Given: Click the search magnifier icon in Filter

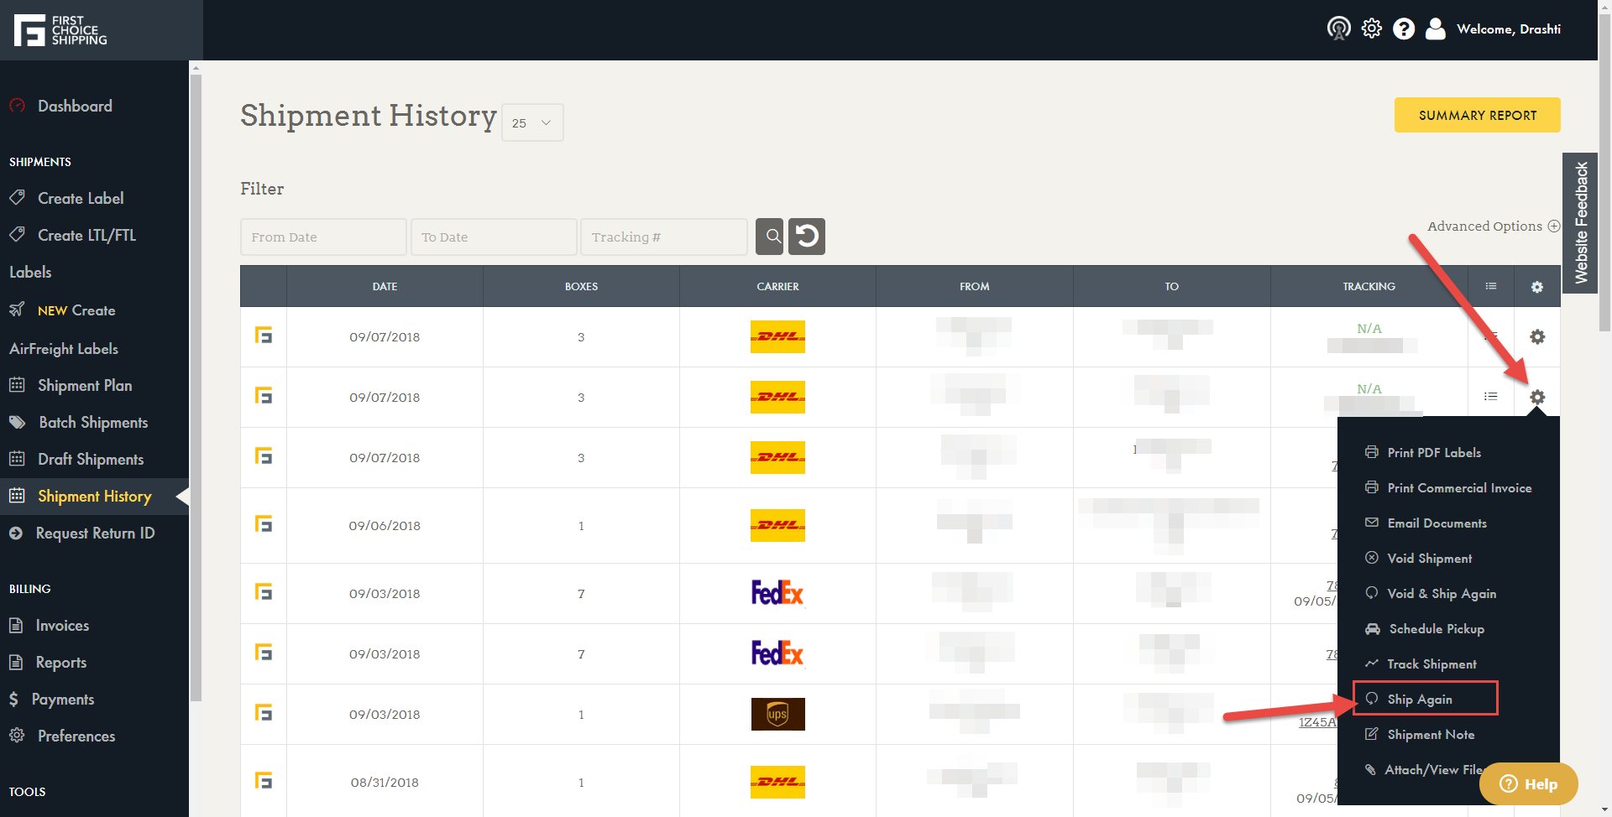Looking at the screenshot, I should (769, 237).
